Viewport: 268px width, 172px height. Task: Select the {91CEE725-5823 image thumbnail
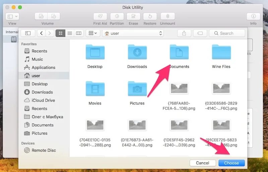(221, 125)
